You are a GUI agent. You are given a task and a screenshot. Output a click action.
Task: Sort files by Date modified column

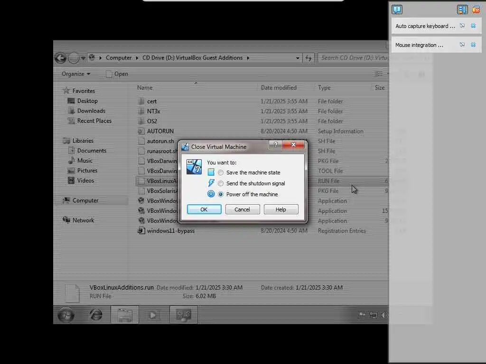(279, 88)
